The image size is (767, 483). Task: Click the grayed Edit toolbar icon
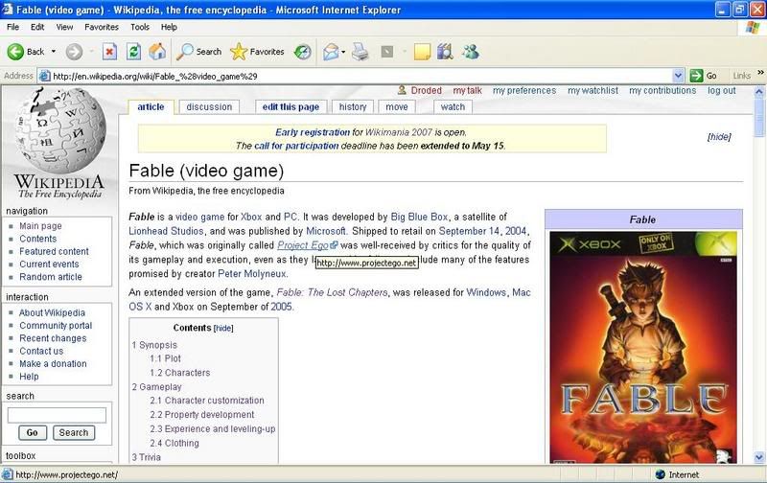point(387,52)
